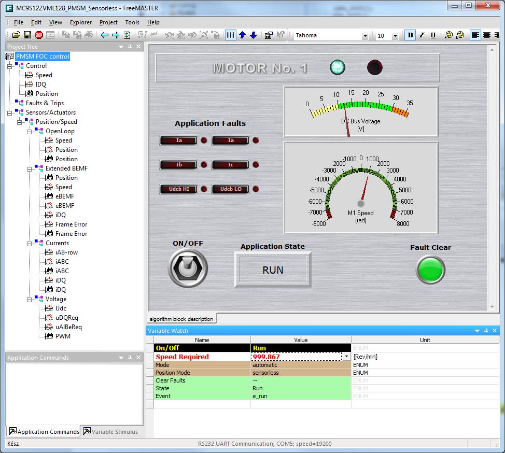This screenshot has height=453, width=505.
Task: Click the Ic fault button
Action: (231, 164)
